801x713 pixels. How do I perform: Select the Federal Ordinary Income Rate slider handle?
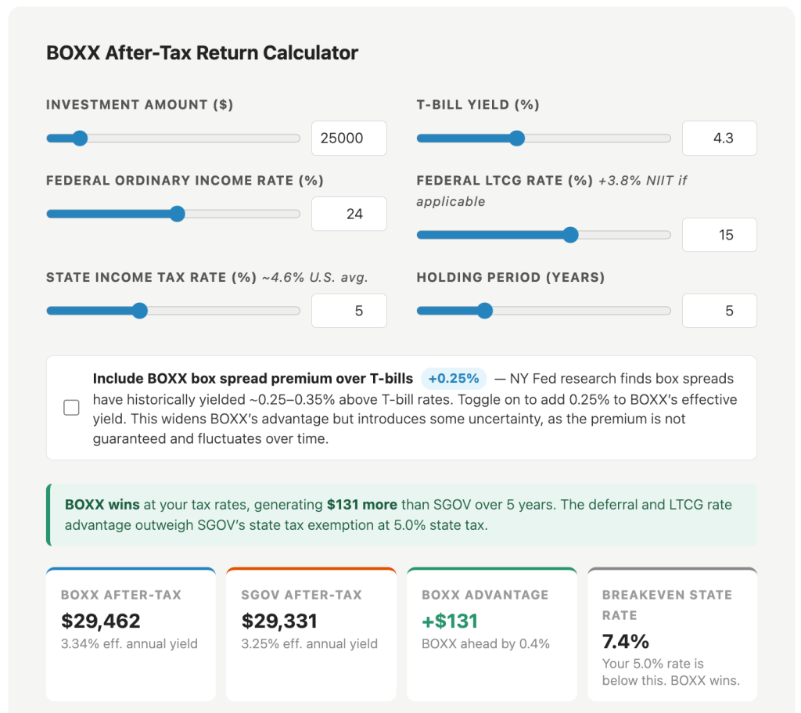point(178,213)
